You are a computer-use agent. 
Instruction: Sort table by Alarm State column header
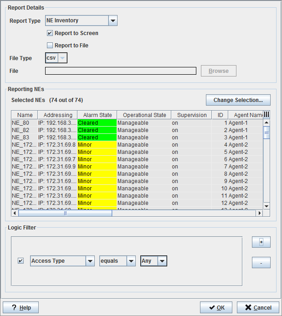pyautogui.click(x=97, y=115)
